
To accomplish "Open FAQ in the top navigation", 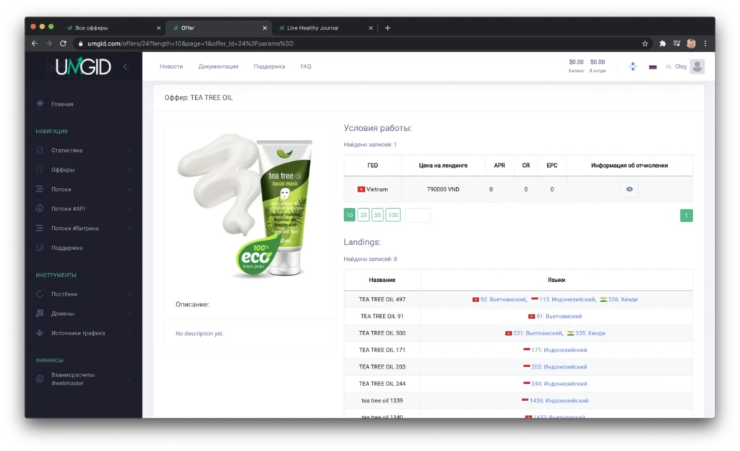I will point(306,66).
